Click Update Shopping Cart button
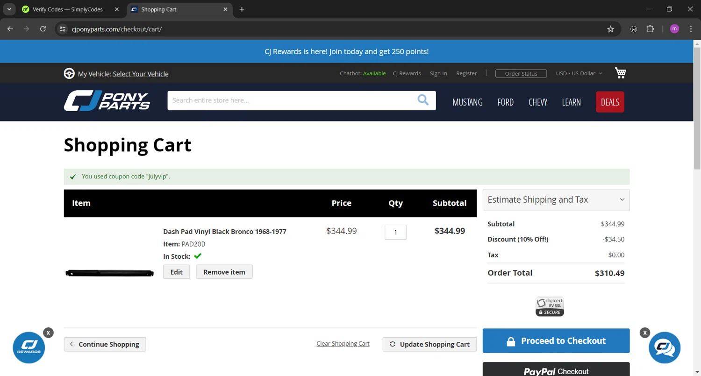701x376 pixels. 429,344
